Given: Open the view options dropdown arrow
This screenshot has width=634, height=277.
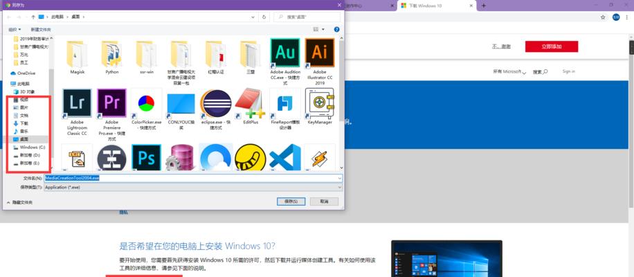Looking at the screenshot, I should (323, 30).
